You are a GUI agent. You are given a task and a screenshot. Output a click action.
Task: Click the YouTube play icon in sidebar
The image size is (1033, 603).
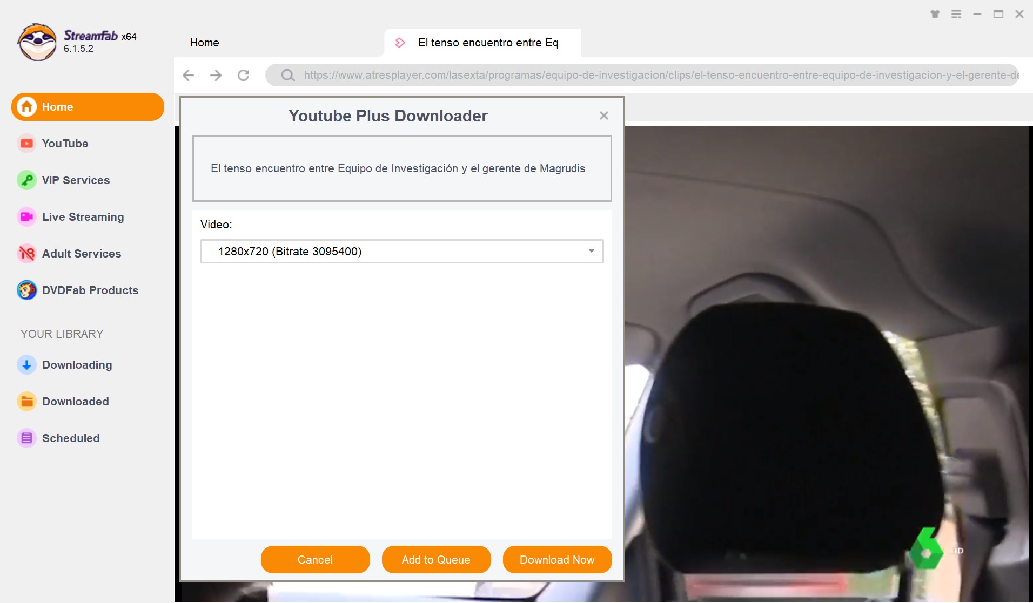(x=26, y=144)
